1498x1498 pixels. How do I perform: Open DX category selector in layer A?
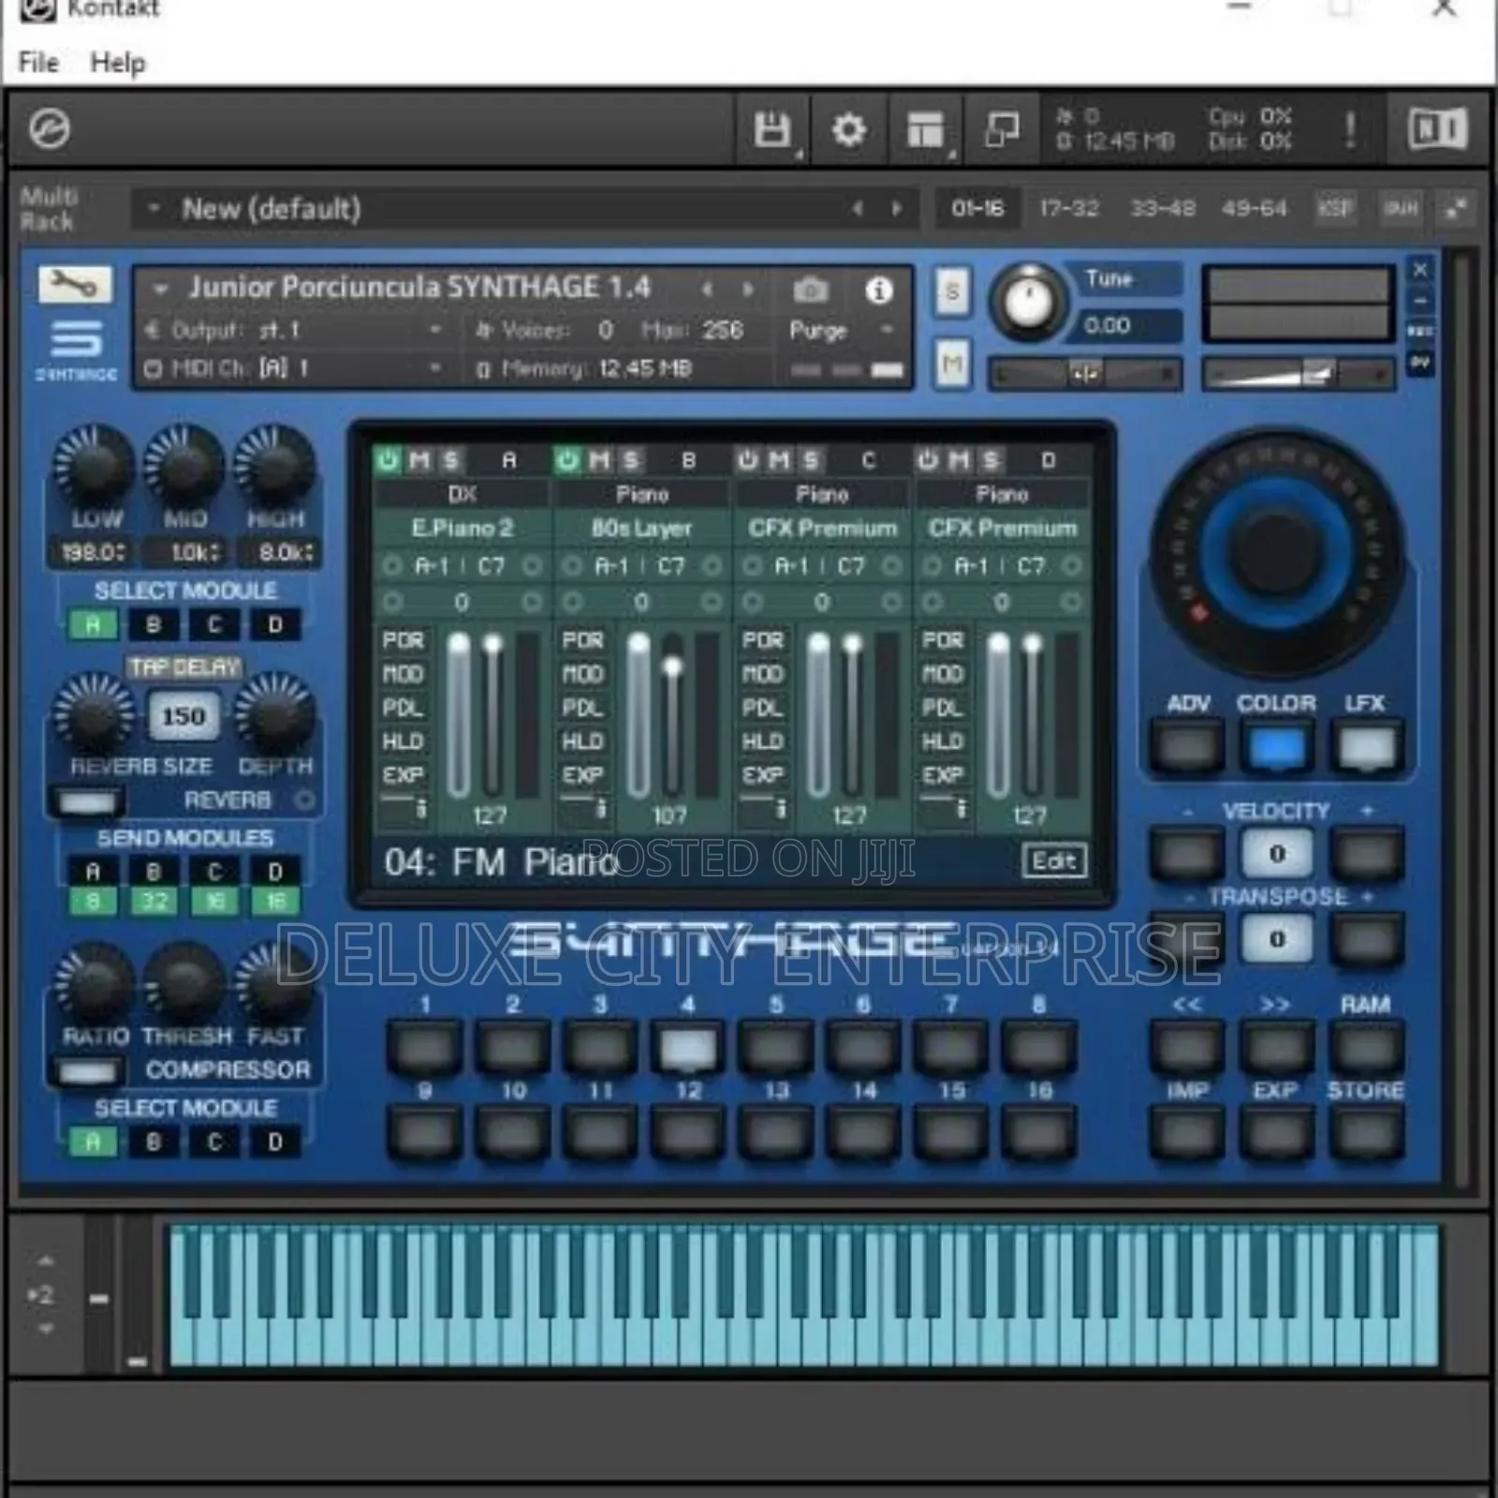click(x=463, y=493)
